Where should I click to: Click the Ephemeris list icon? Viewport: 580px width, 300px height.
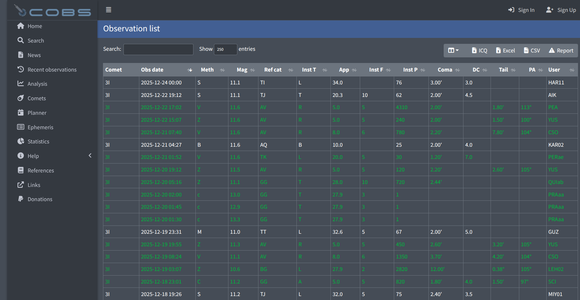coord(21,127)
